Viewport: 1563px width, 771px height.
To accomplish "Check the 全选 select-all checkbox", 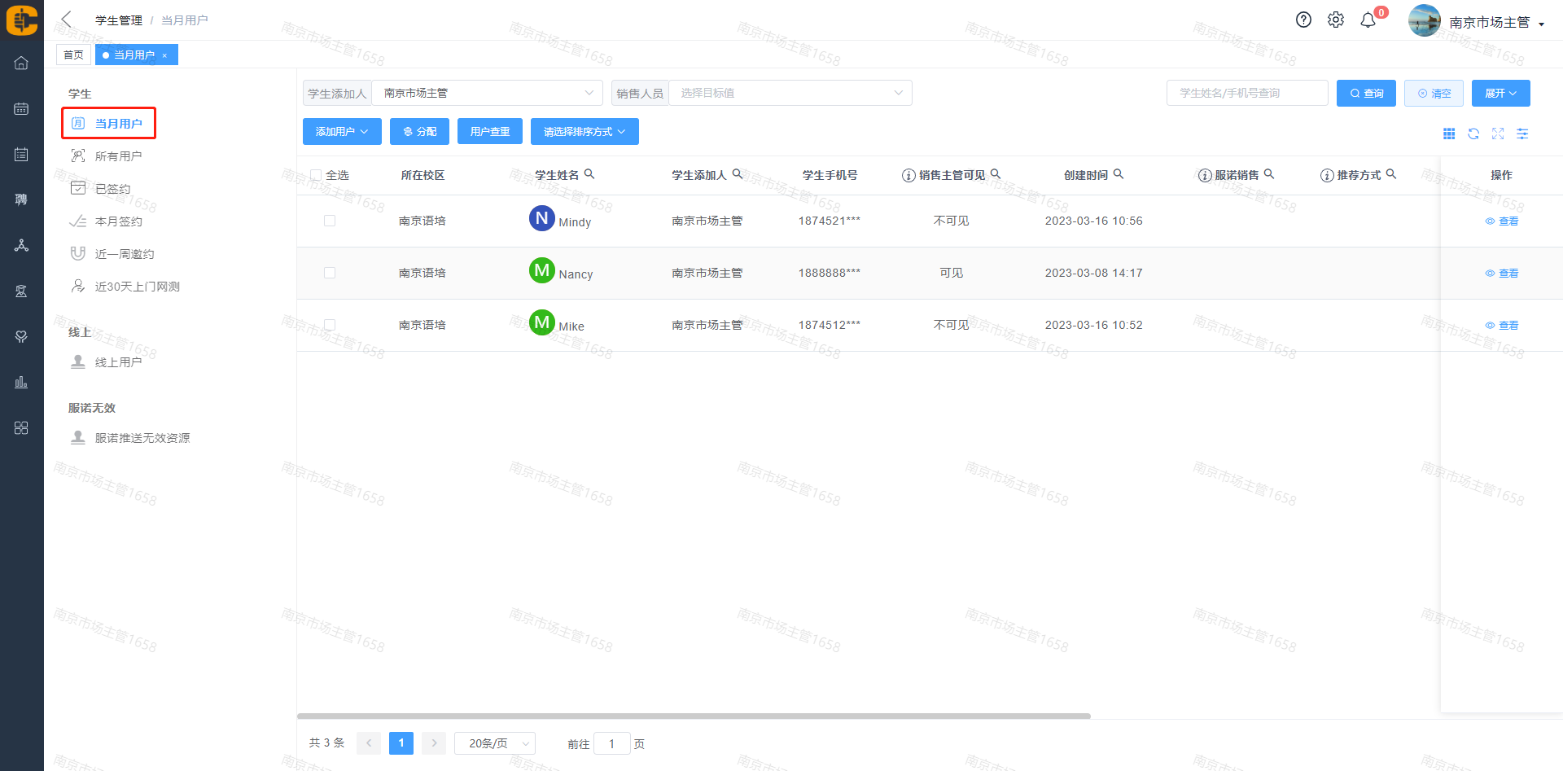I will coord(316,175).
